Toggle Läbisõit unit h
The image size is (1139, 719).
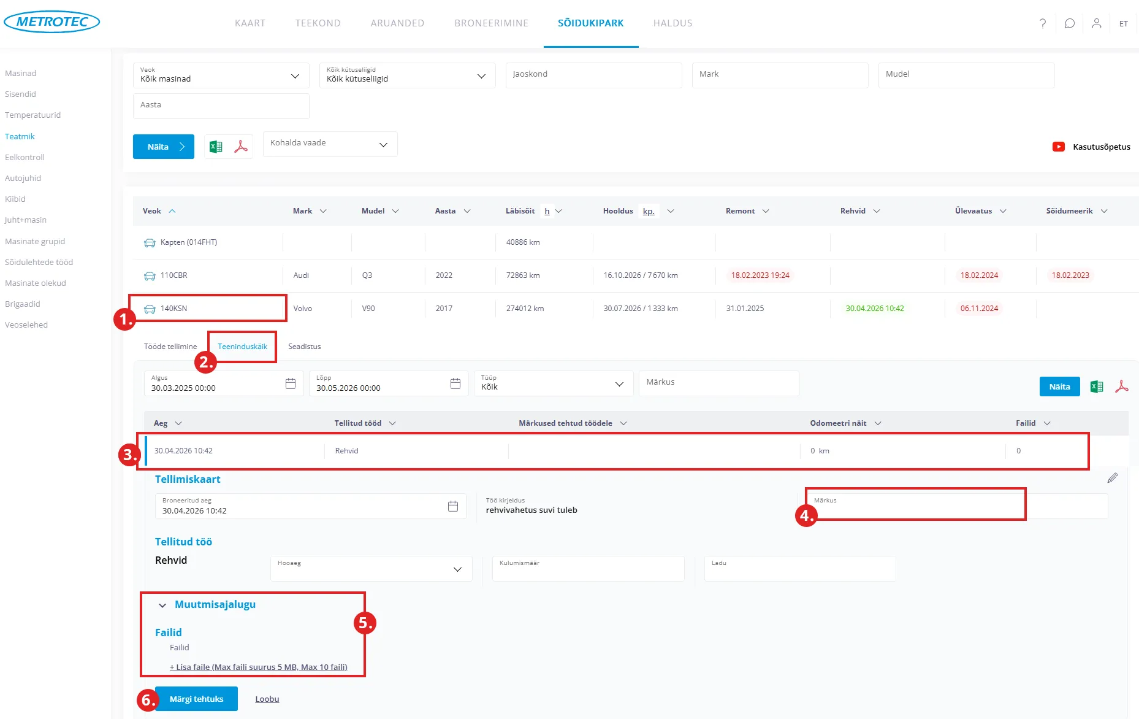[547, 211]
